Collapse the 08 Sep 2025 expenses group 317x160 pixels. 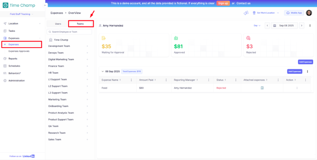click(x=103, y=71)
